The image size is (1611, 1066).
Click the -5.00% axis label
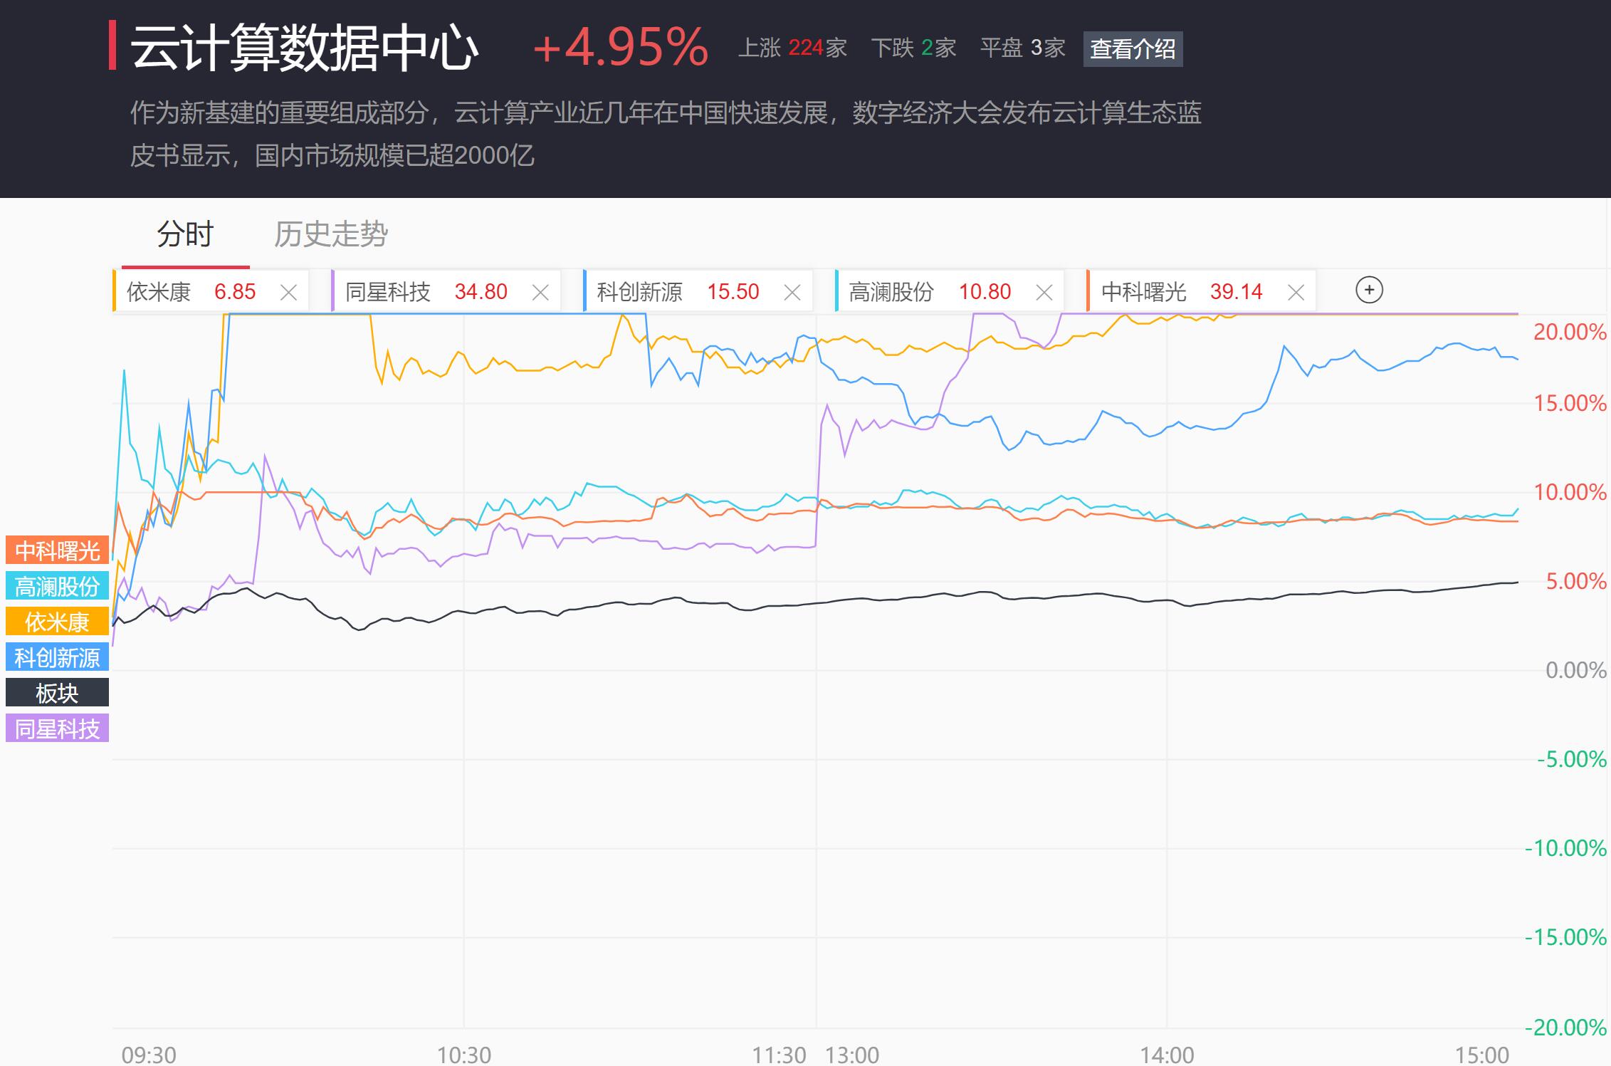click(1572, 759)
